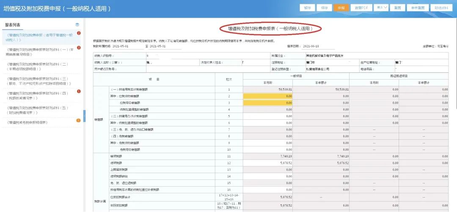Click the 即征即退项目 column header

pyautogui.click(x=399, y=76)
